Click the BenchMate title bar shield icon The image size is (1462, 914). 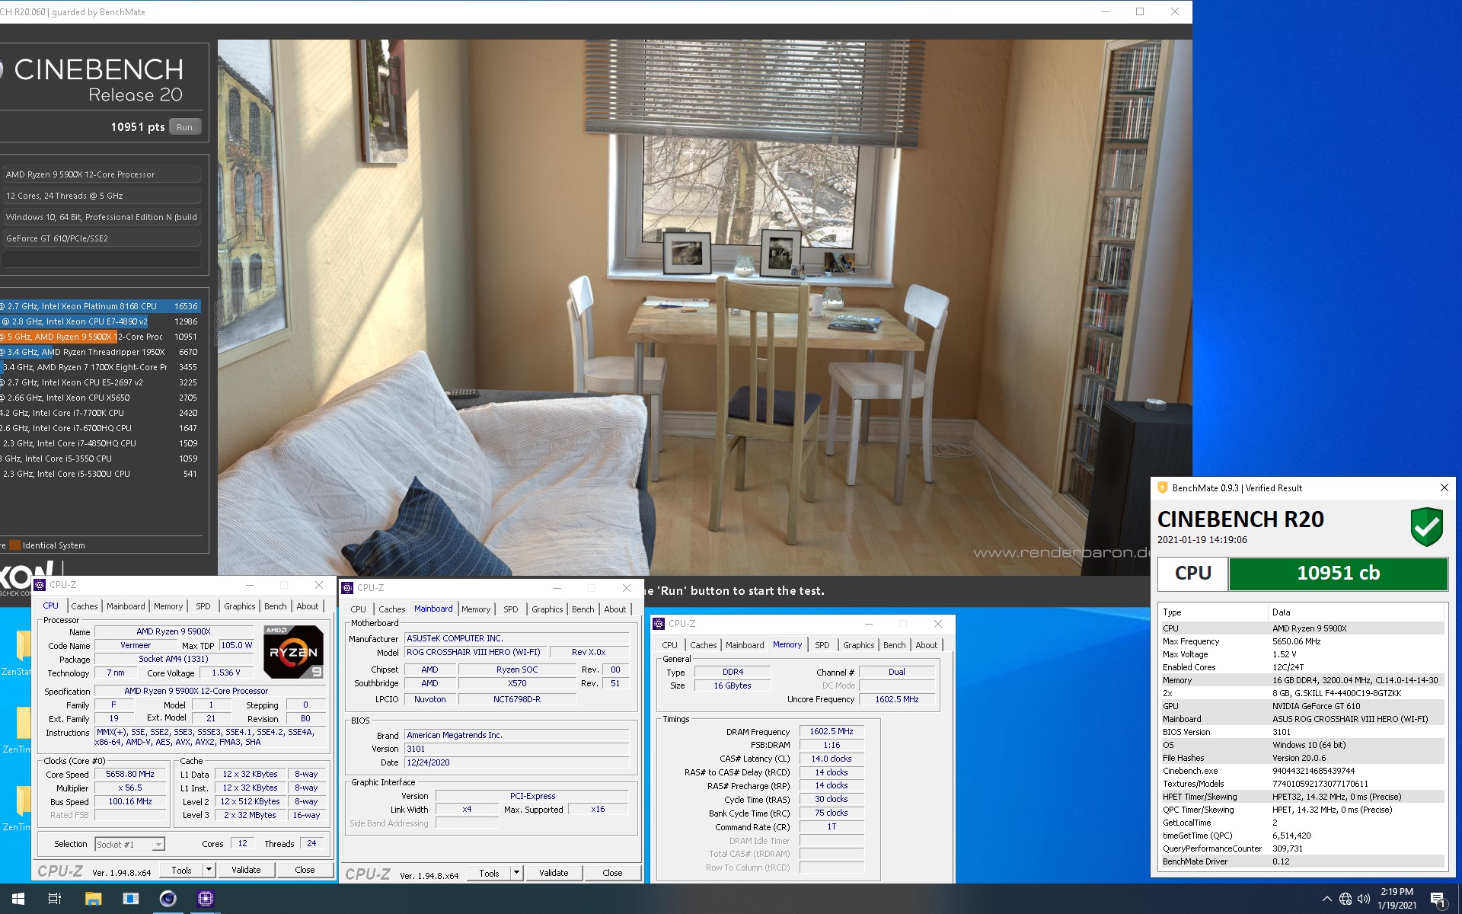1162,487
